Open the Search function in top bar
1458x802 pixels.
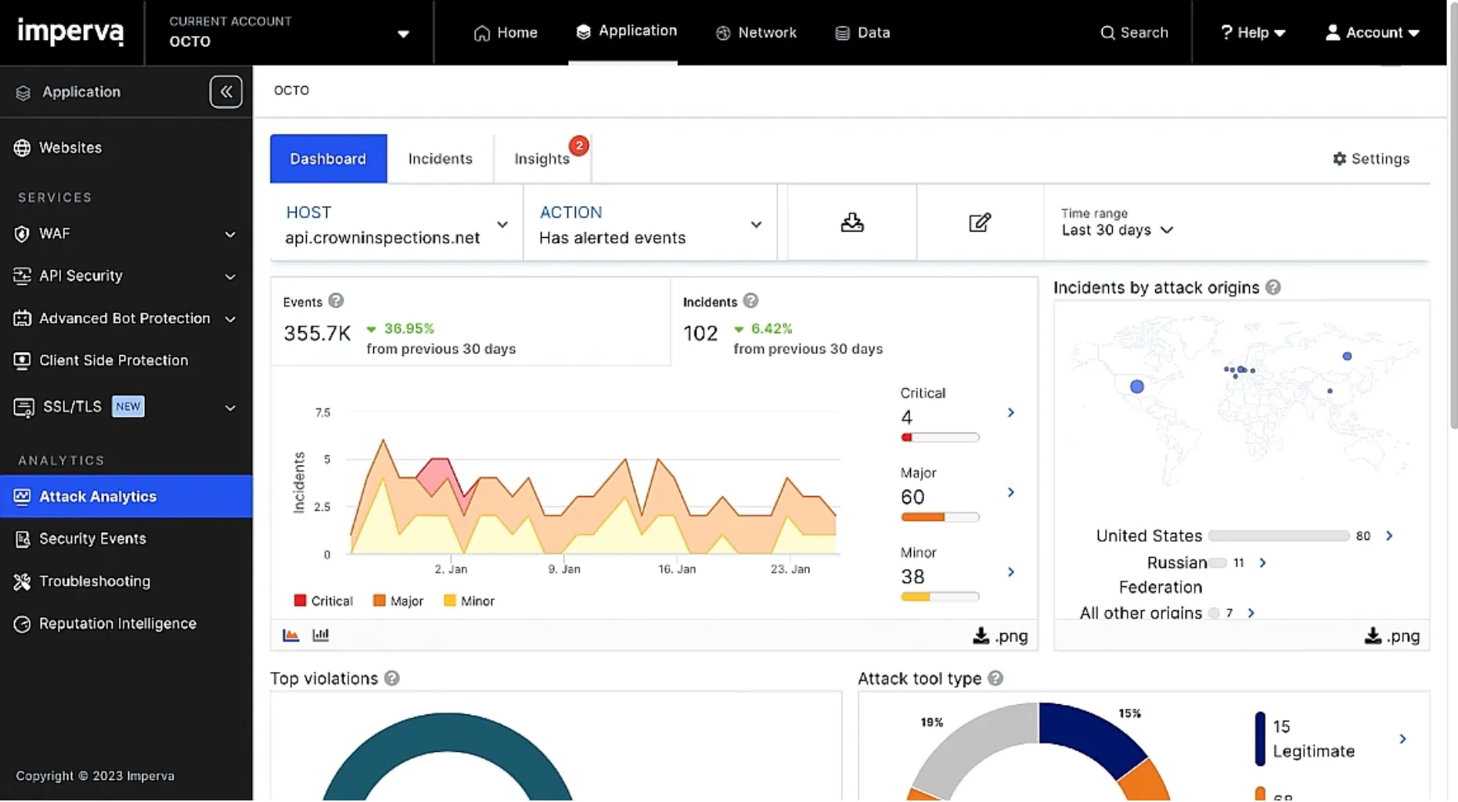[1133, 33]
